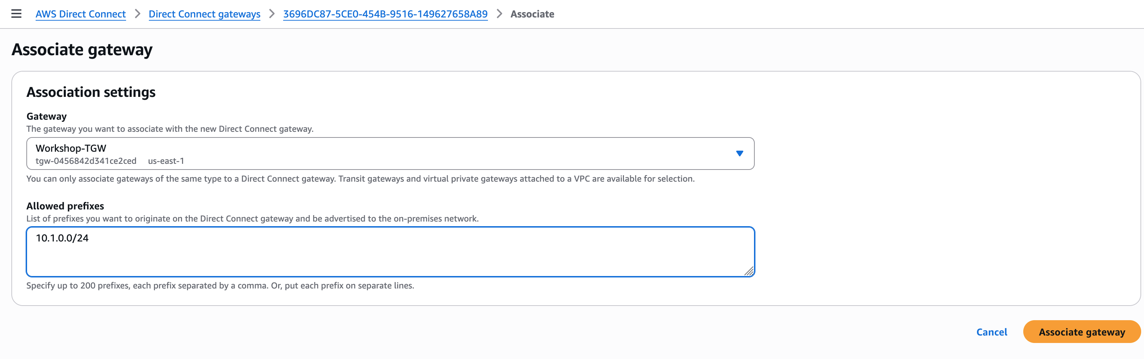Click the orange Associate gateway button
The width and height of the screenshot is (1144, 359).
point(1081,332)
